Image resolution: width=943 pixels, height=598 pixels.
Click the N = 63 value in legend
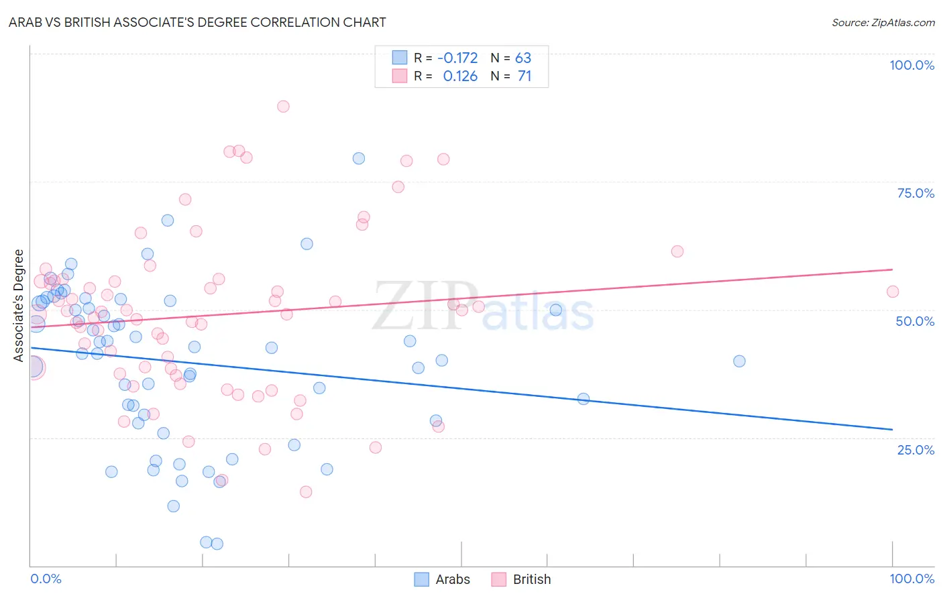point(511,58)
